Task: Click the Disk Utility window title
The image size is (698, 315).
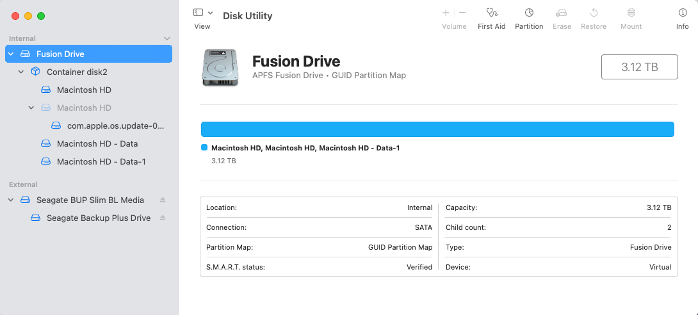Action: 248,16
